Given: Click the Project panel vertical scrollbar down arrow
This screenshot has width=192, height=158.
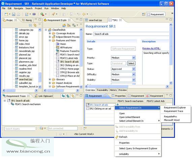Looking at the screenshot, I should (40, 87).
